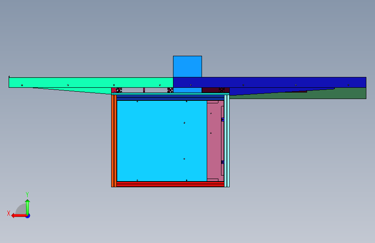Select the orange left vertical post
This screenshot has width=375, height=243.
(x=114, y=141)
